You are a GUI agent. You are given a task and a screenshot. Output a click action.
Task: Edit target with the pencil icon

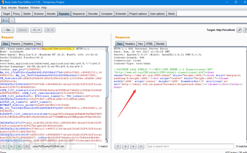click(x=239, y=30)
